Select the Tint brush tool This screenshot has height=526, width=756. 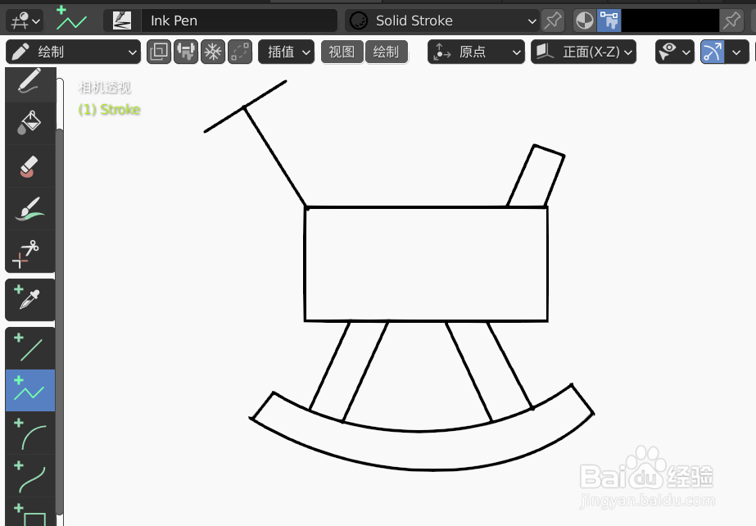pyautogui.click(x=29, y=208)
